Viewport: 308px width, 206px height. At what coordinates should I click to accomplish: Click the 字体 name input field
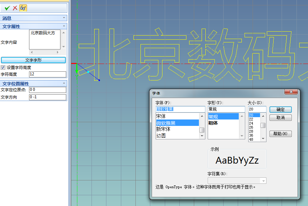pyautogui.click(x=180, y=109)
